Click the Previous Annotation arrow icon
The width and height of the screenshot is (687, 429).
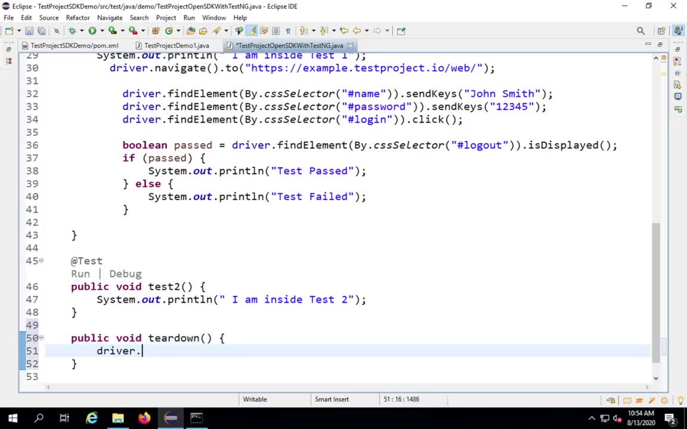324,30
